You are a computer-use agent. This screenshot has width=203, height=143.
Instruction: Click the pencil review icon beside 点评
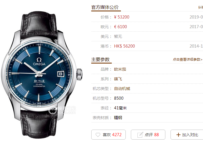(x=140, y=135)
